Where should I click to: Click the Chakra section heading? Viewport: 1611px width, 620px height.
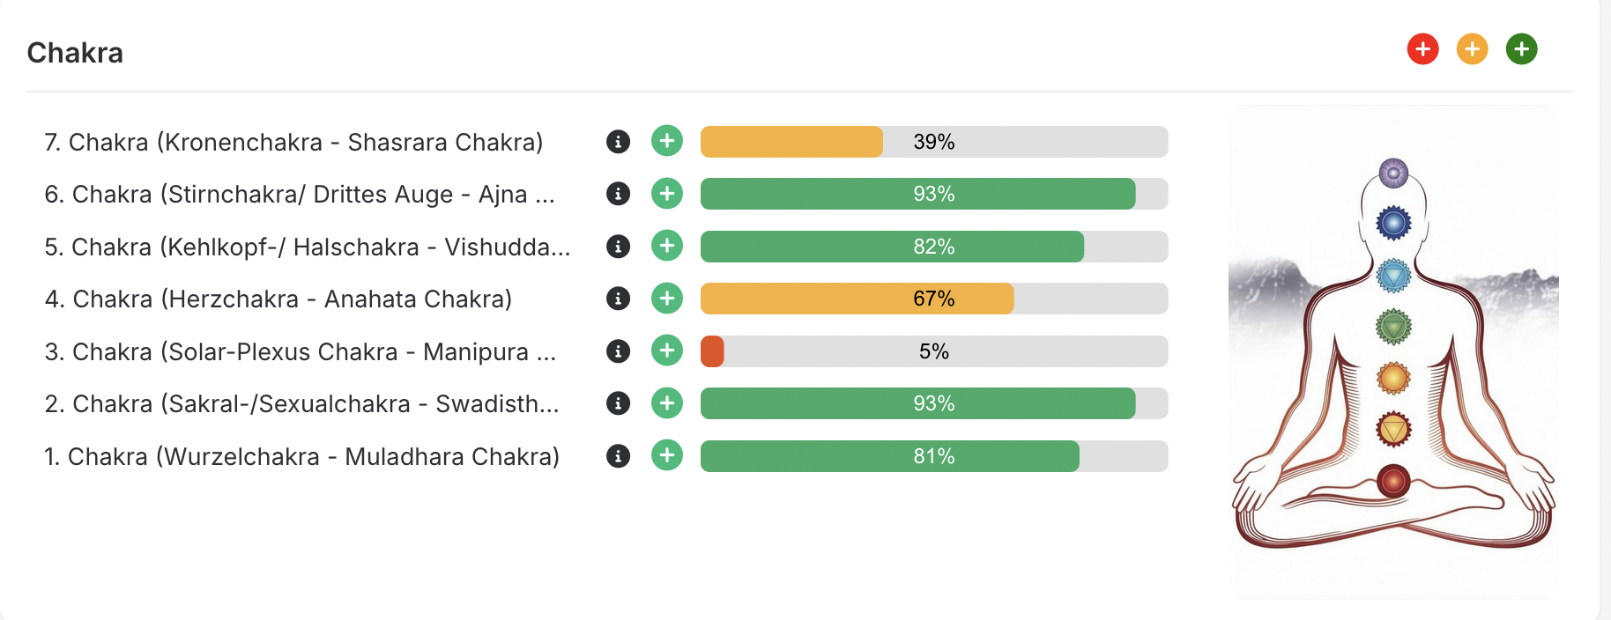pyautogui.click(x=75, y=53)
